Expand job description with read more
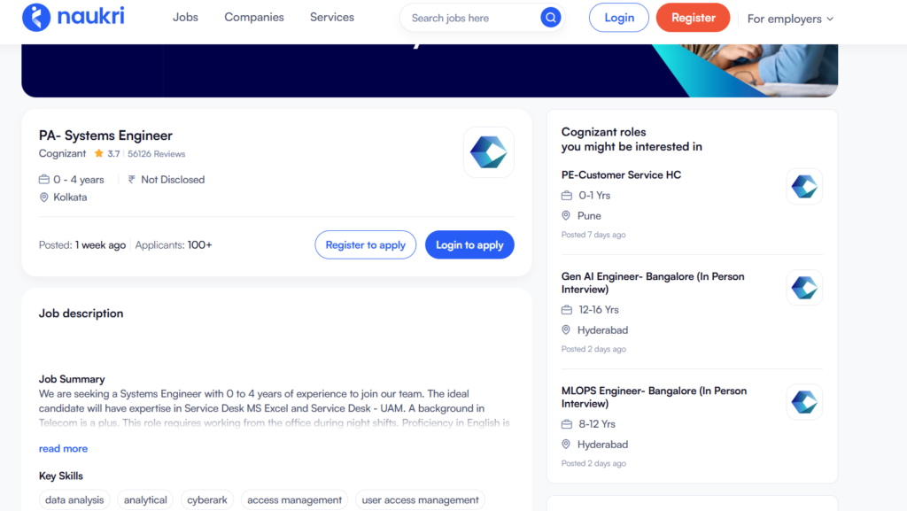 click(63, 449)
